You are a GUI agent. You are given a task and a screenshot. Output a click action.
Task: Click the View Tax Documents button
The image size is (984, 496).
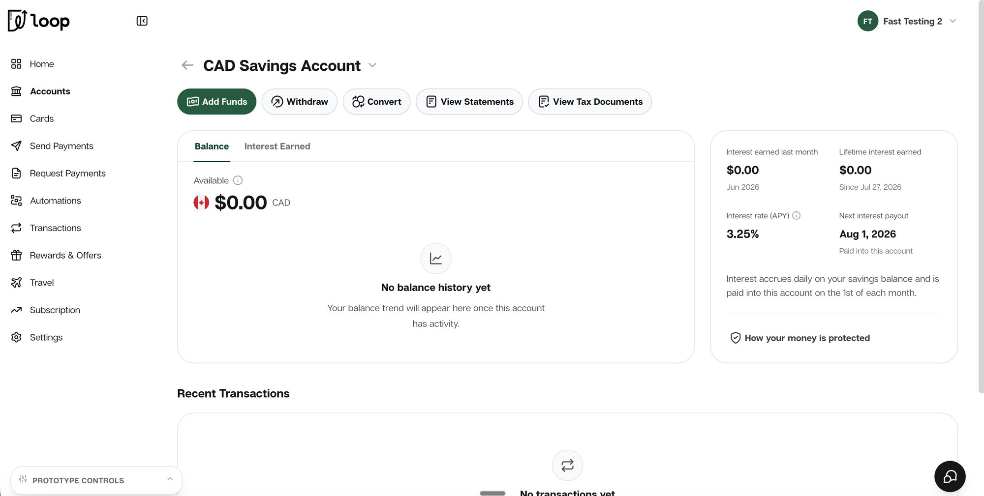tap(590, 102)
